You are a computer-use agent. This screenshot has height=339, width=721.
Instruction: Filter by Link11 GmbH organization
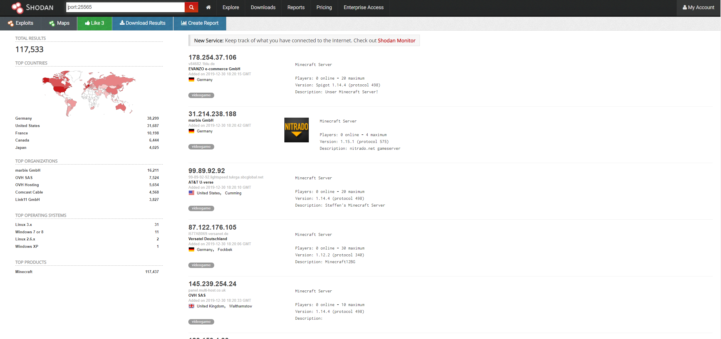coord(28,199)
